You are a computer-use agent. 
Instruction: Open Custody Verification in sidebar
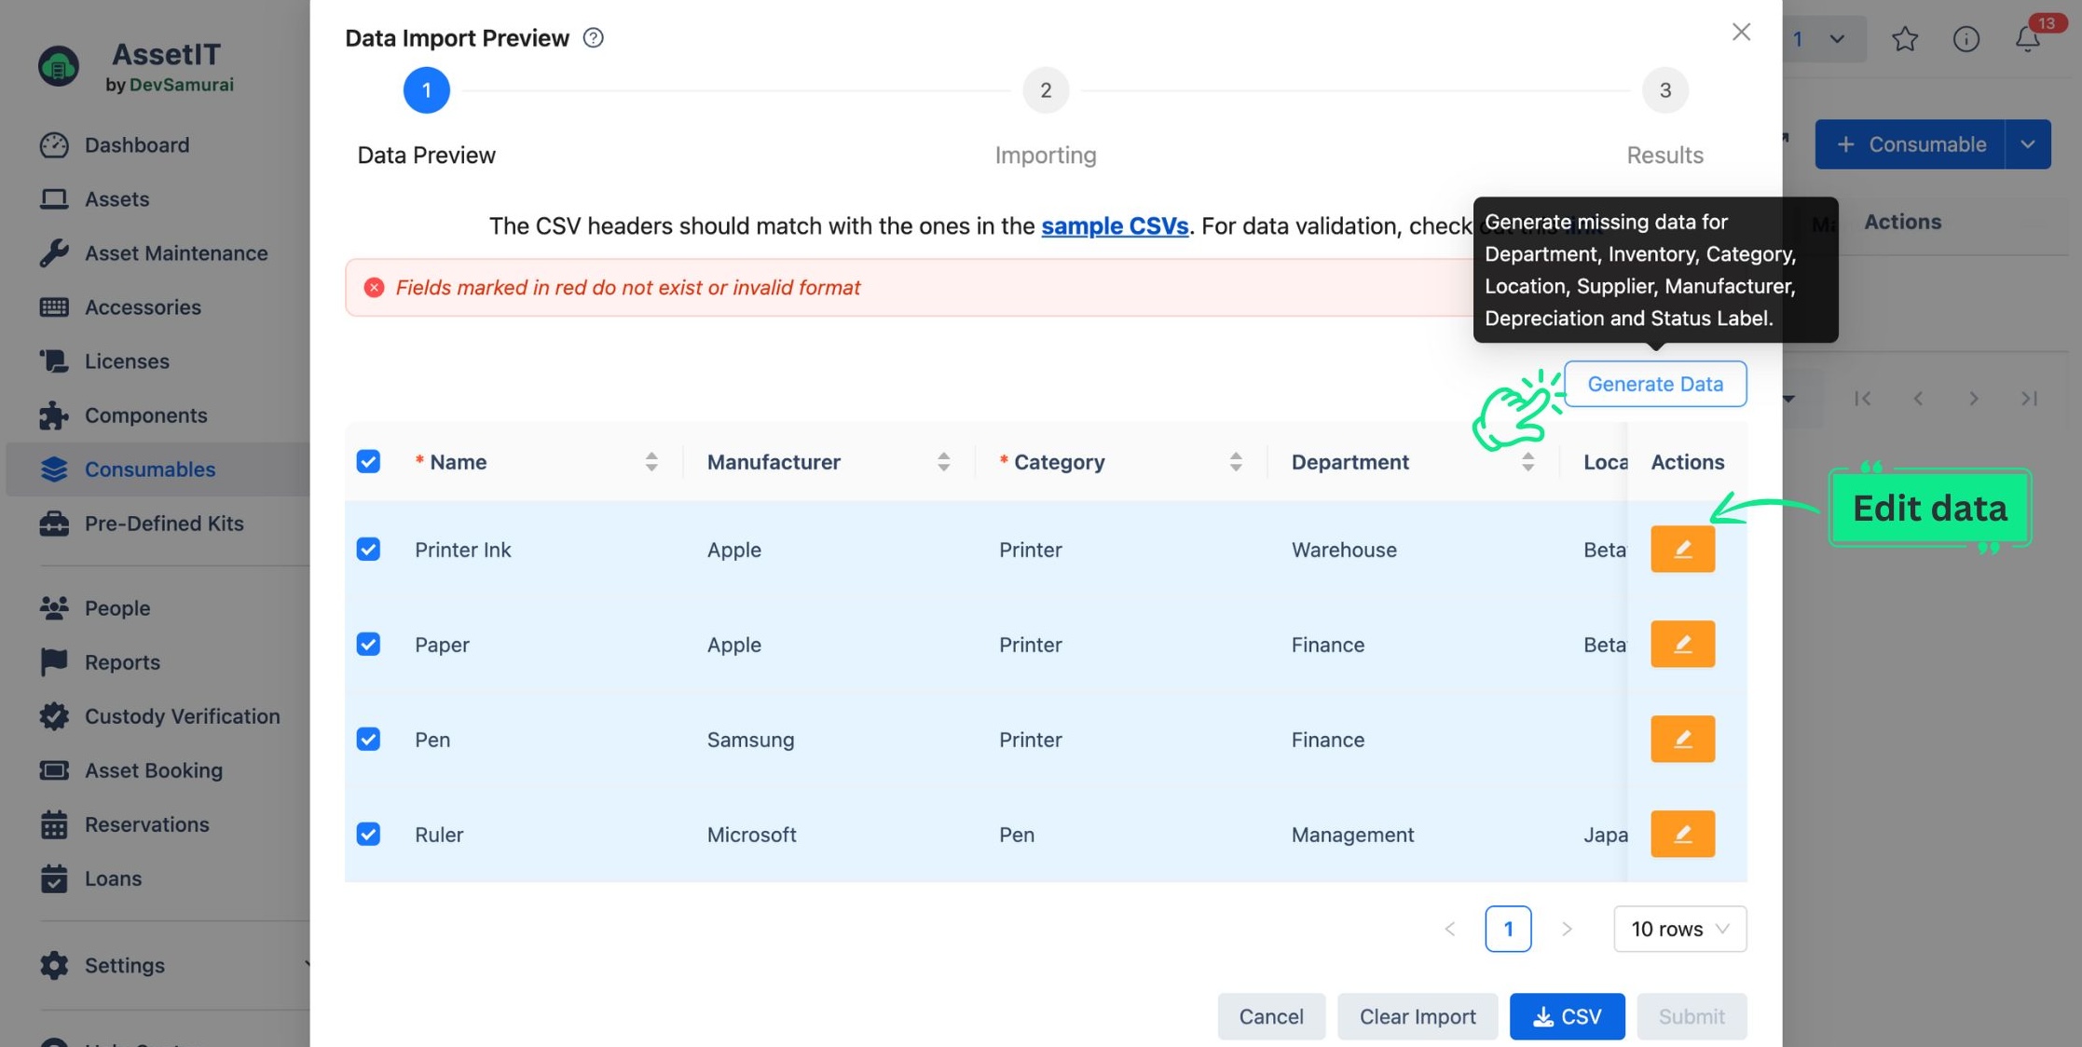click(x=182, y=716)
